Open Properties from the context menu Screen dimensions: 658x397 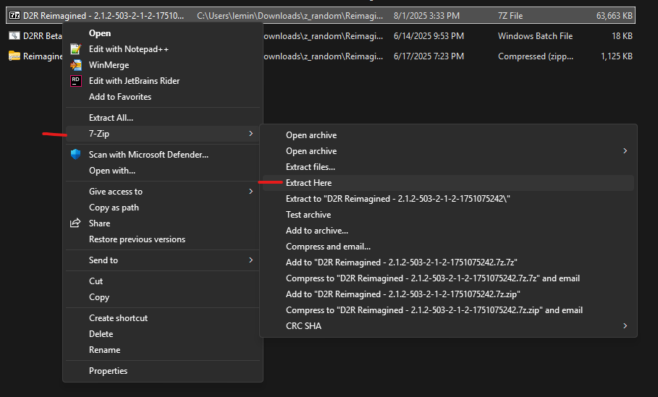click(109, 371)
